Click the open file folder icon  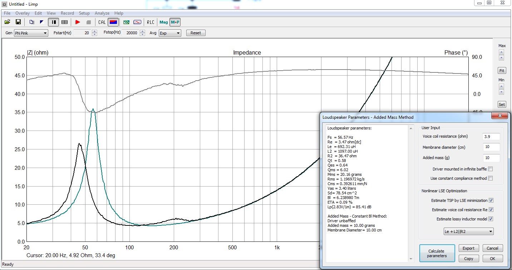pos(7,22)
